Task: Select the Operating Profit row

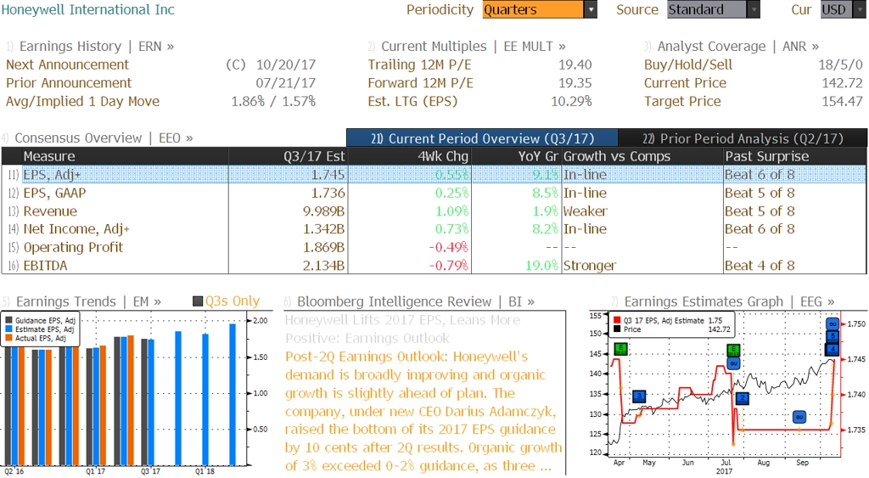Action: 434,247
